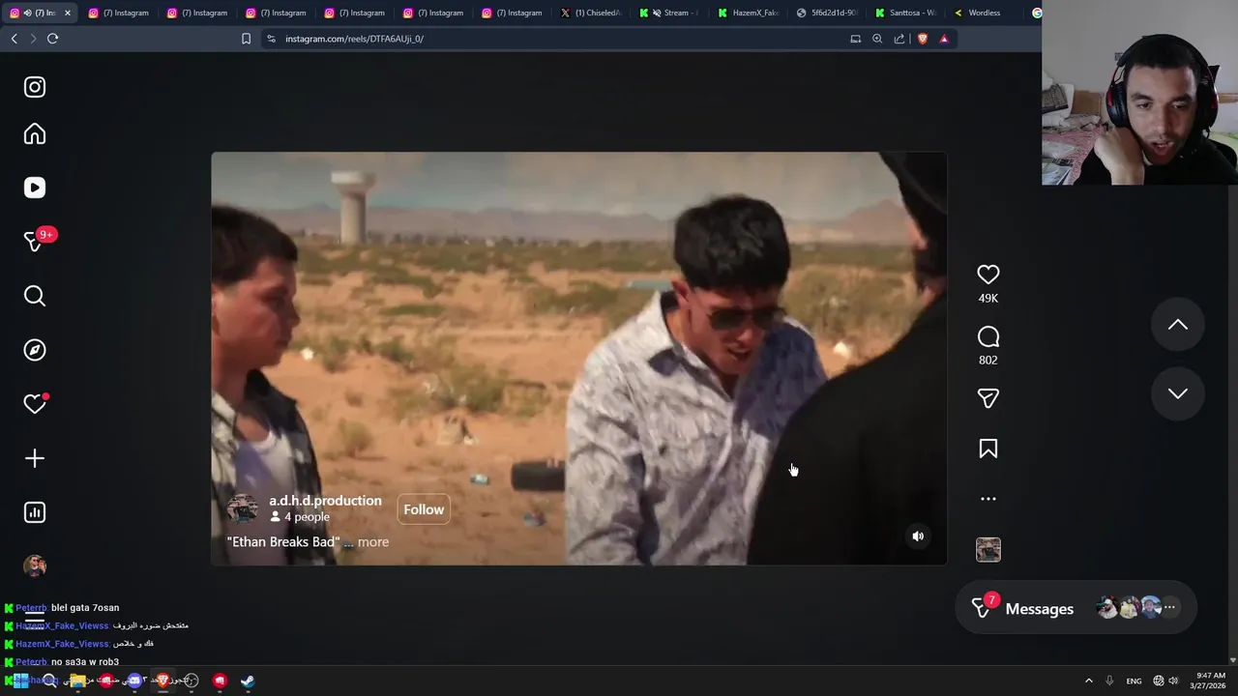Open Messages floating panel
Screen dimensions: 1238x696
coord(1076,608)
